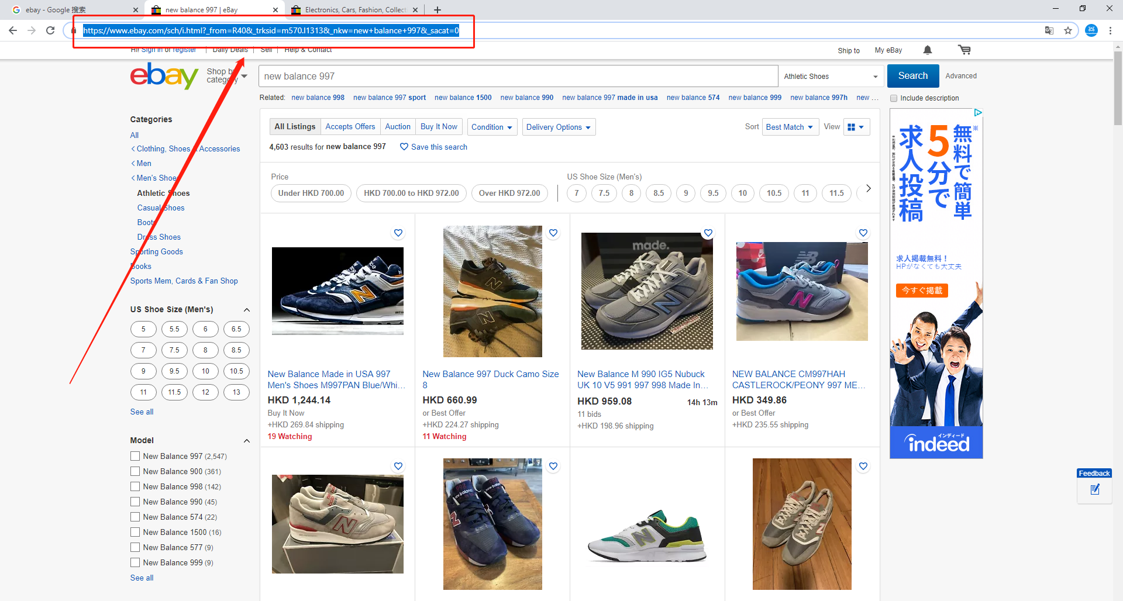Viewport: 1123px width, 601px height.
Task: Open the Advanced search link
Action: (x=961, y=76)
